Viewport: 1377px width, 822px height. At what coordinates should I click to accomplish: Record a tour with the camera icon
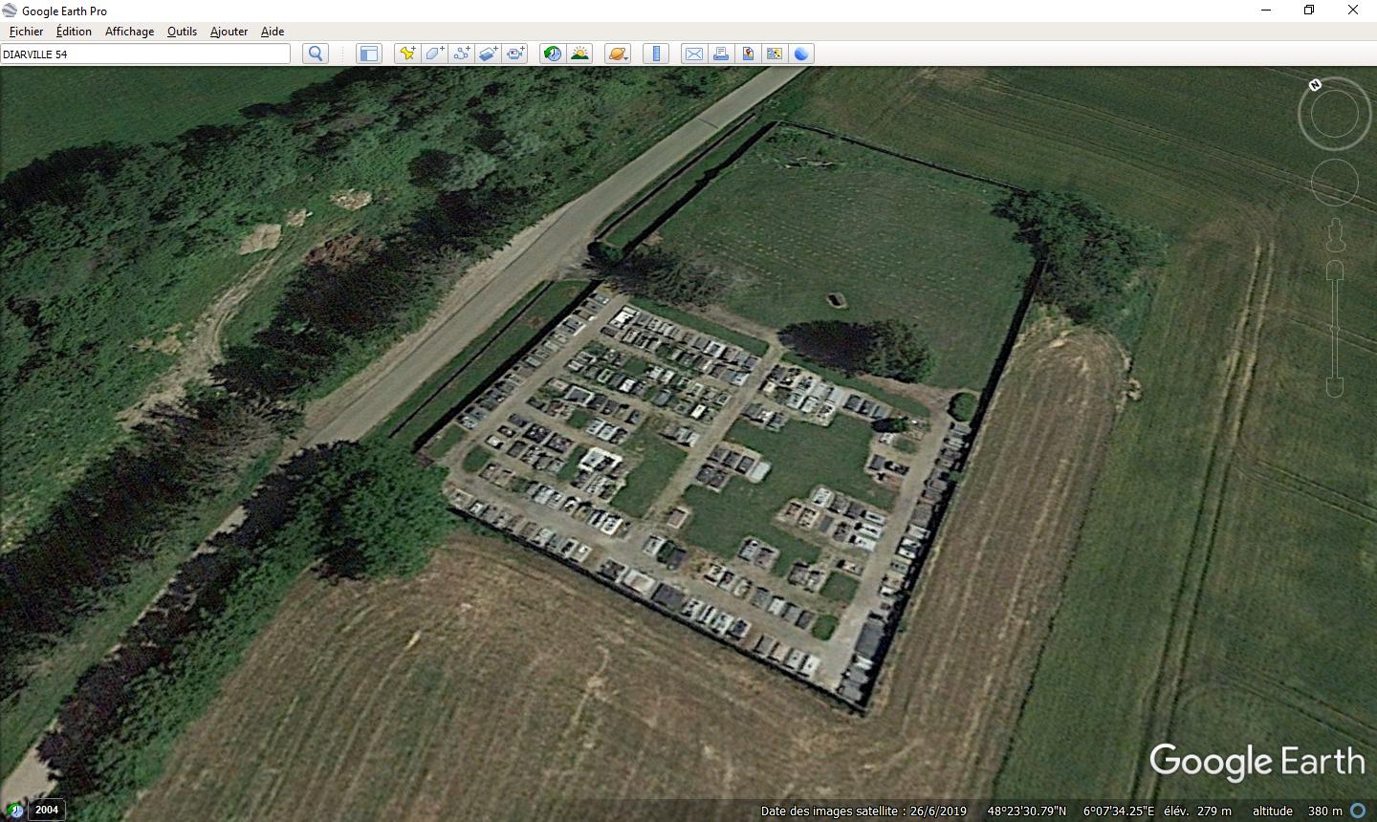pyautogui.click(x=514, y=54)
